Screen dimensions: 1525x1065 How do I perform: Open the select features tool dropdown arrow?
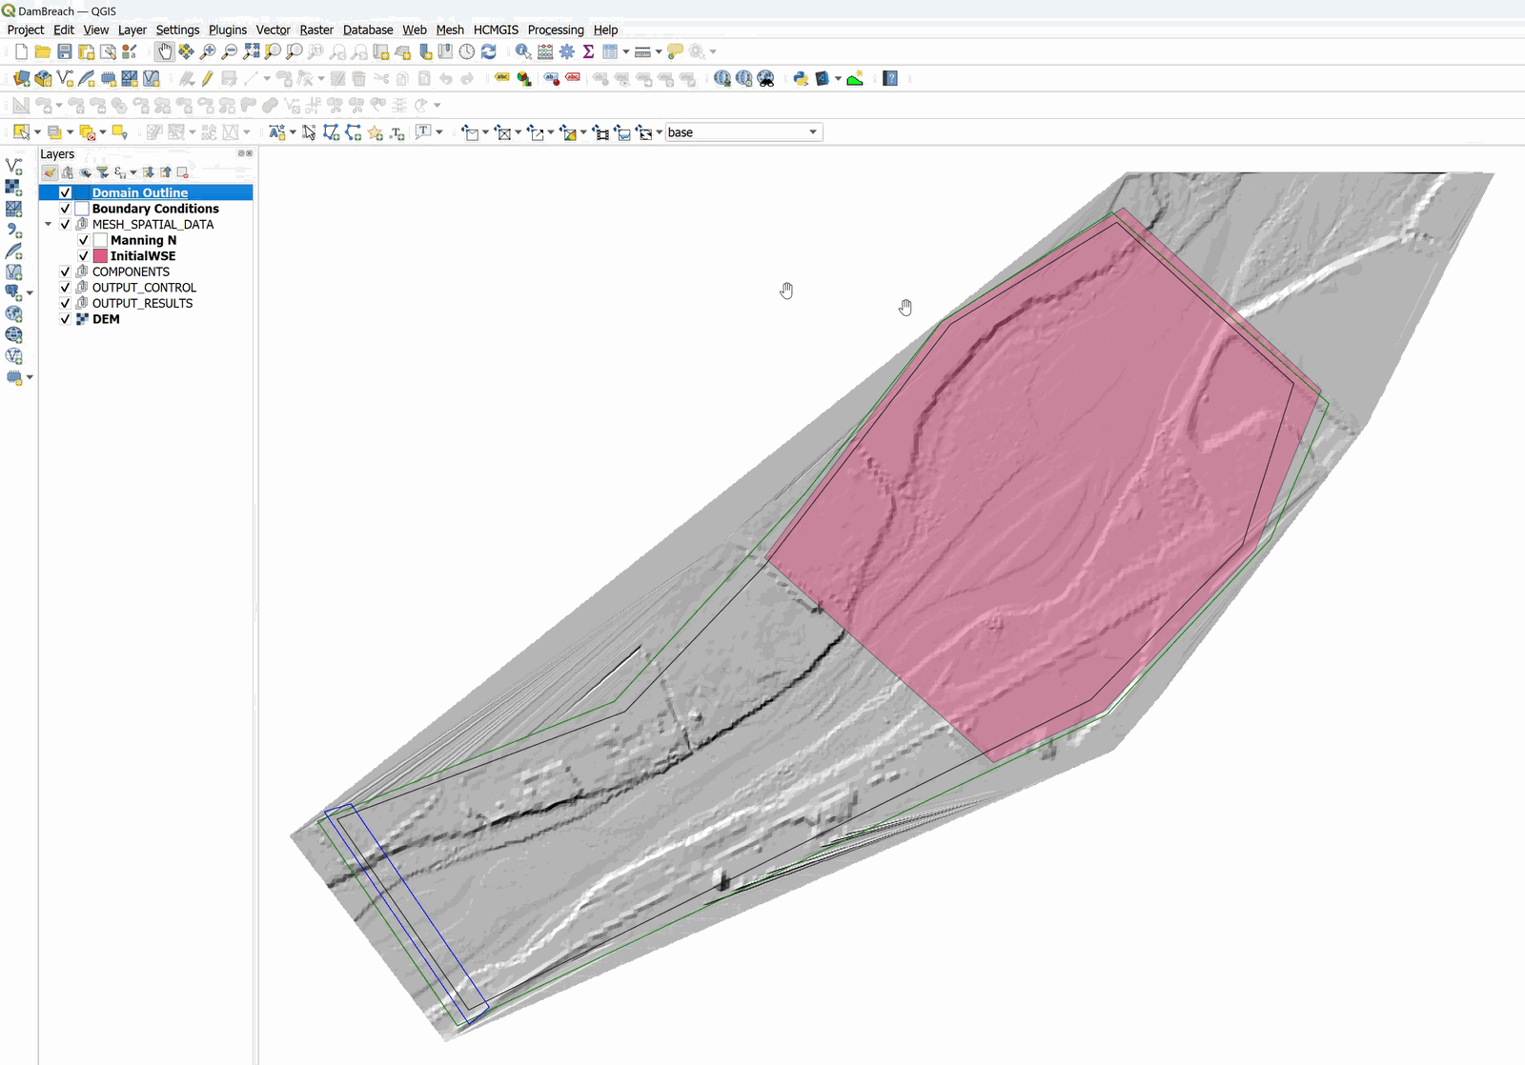[x=37, y=132]
